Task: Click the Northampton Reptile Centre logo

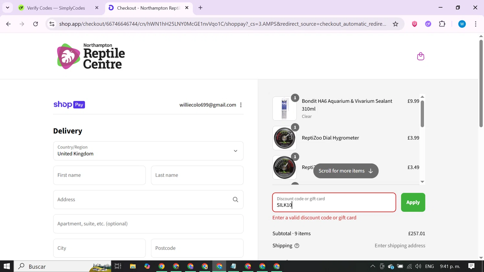Action: [x=91, y=56]
